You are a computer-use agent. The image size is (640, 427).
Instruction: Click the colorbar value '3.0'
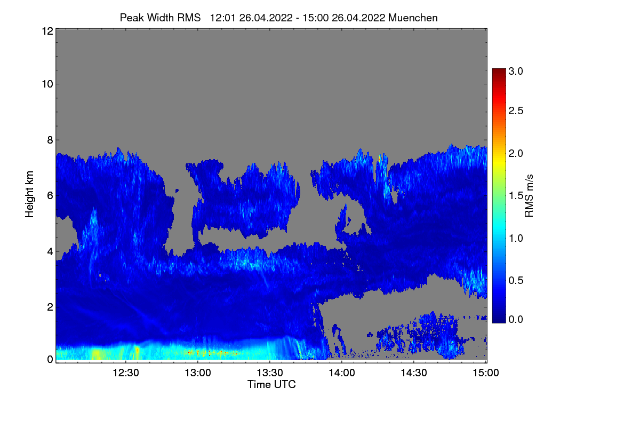(516, 70)
